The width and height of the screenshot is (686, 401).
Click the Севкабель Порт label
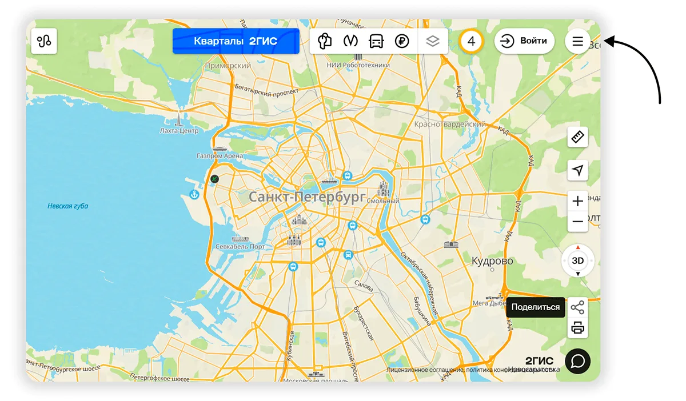click(240, 247)
